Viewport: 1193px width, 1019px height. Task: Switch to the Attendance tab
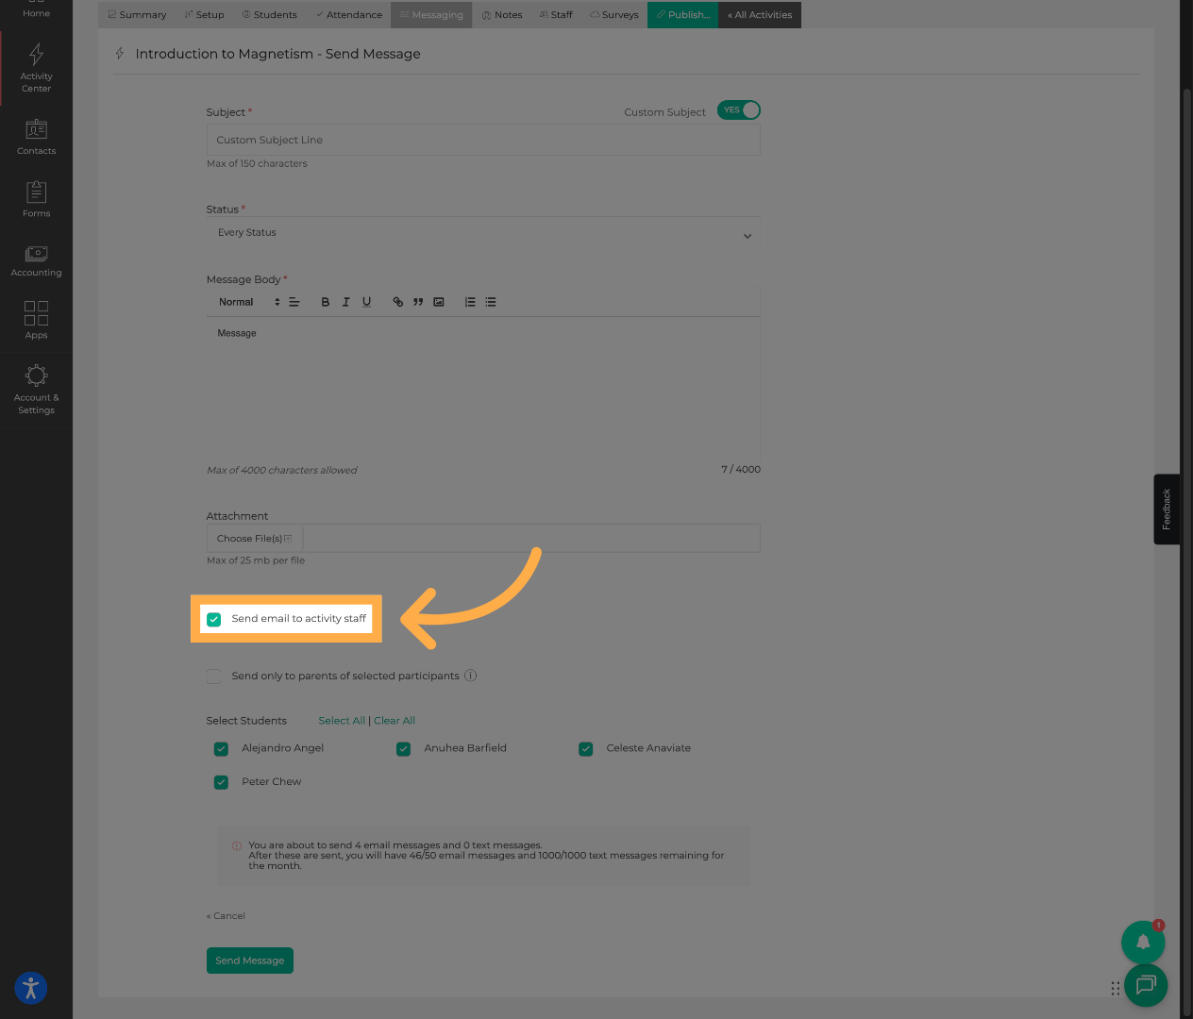(x=348, y=15)
